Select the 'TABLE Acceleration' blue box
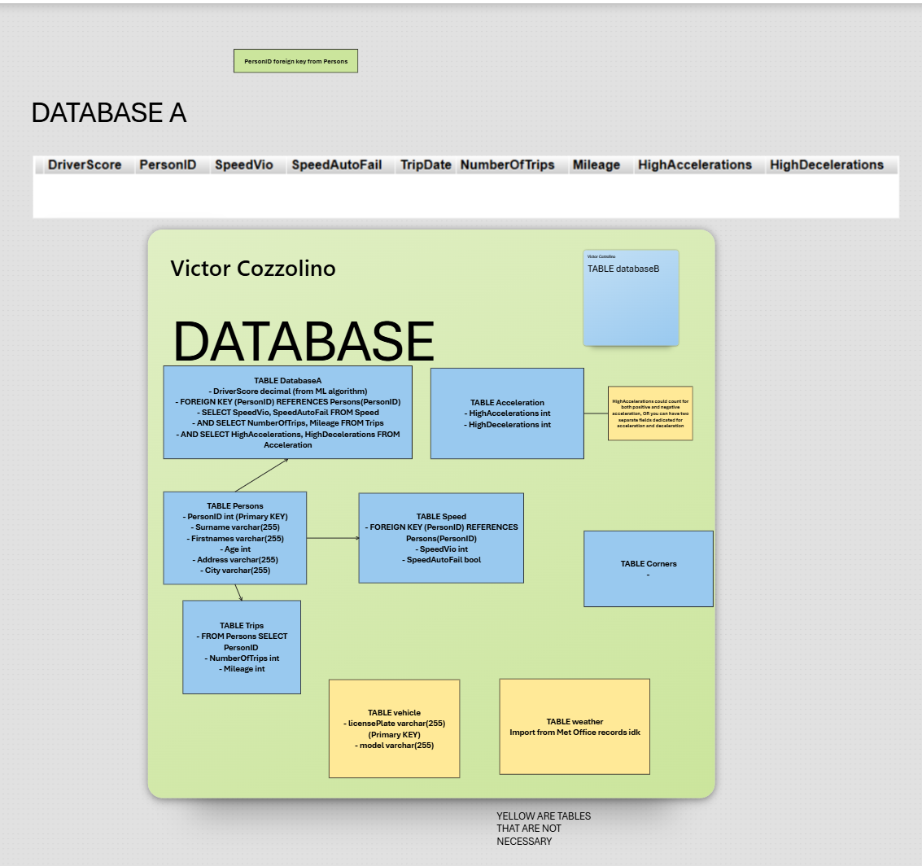This screenshot has height=866, width=922. pyautogui.click(x=508, y=413)
